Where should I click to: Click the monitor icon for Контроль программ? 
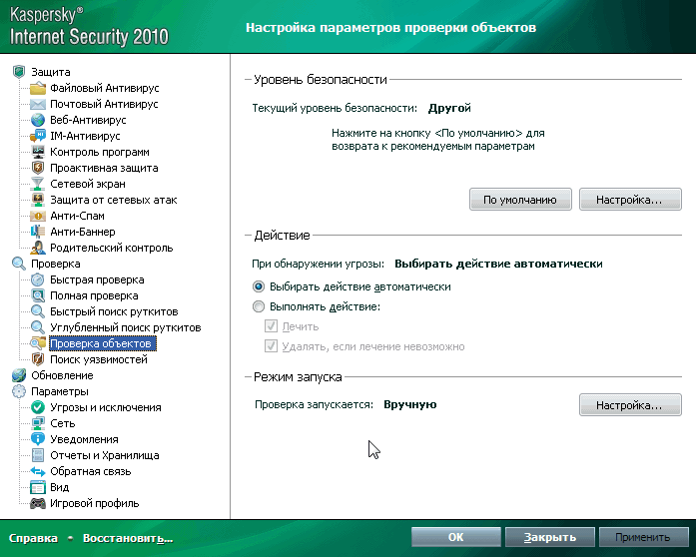point(38,152)
